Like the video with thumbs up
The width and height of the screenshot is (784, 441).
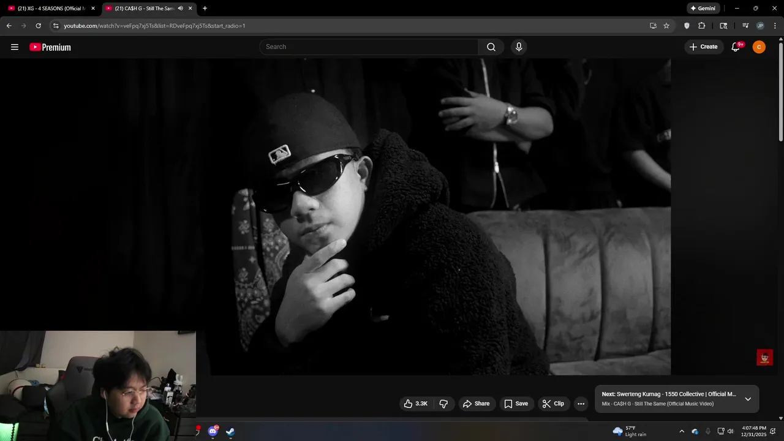[415, 404]
